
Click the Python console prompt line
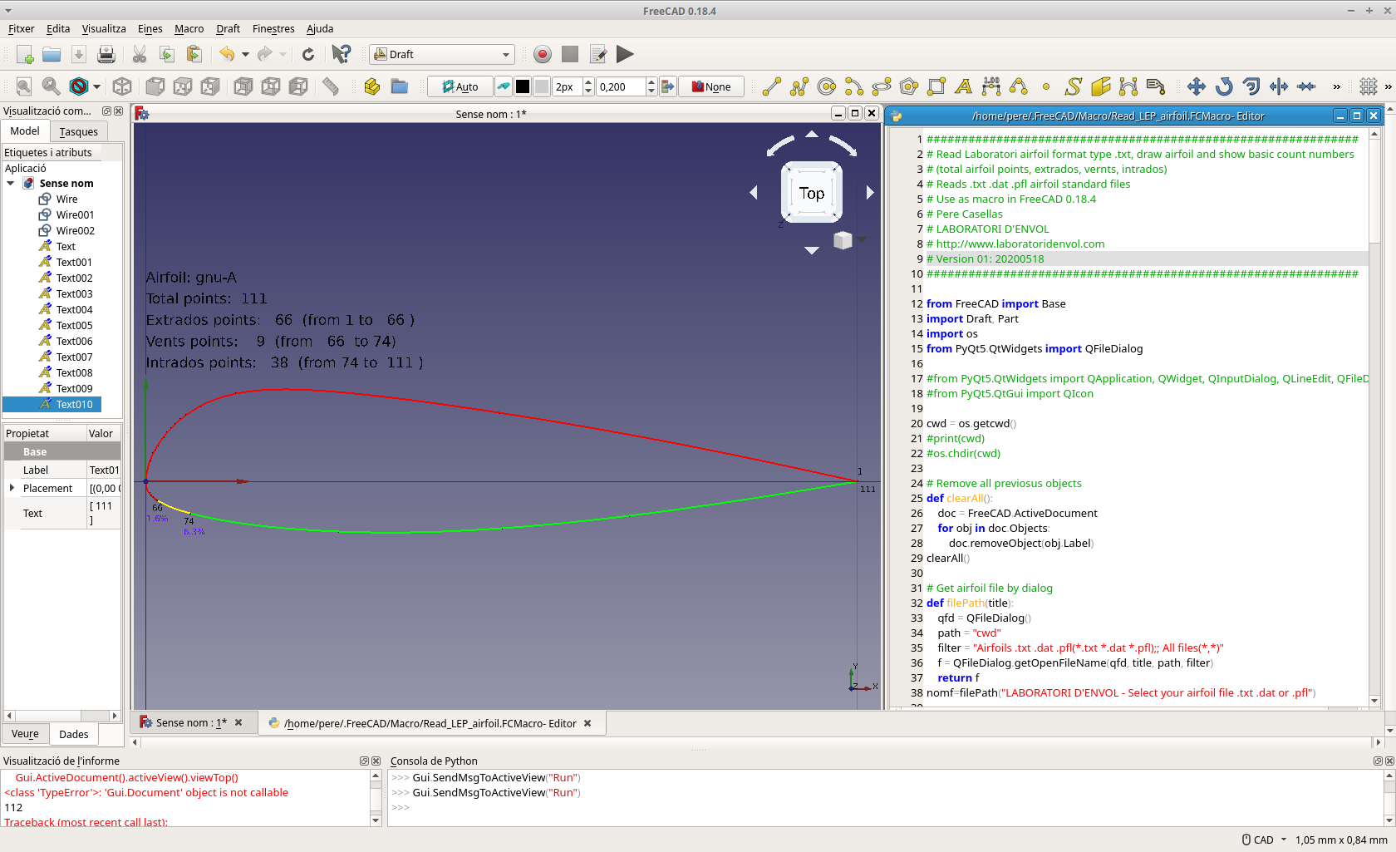[401, 807]
